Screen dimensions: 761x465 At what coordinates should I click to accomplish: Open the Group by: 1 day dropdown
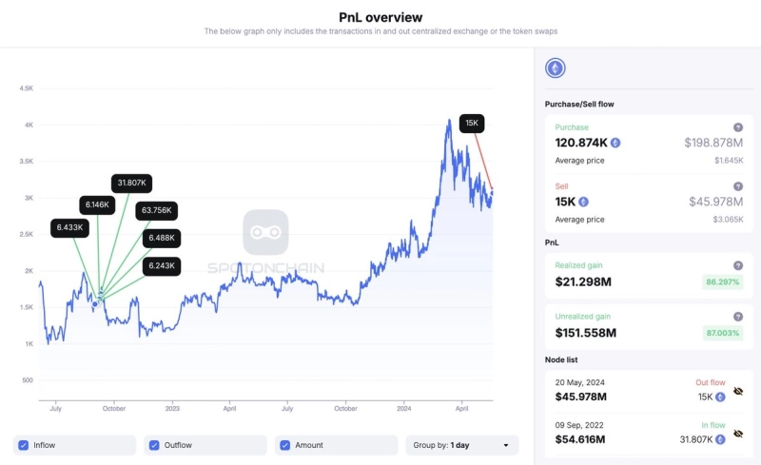click(x=462, y=445)
